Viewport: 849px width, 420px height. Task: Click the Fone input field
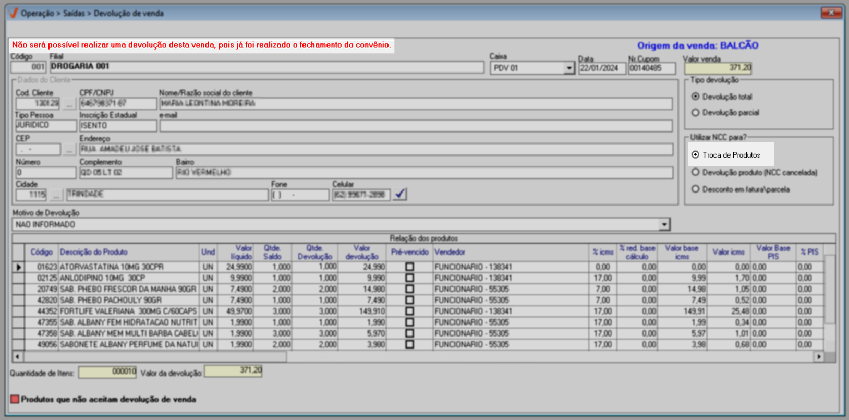(300, 195)
